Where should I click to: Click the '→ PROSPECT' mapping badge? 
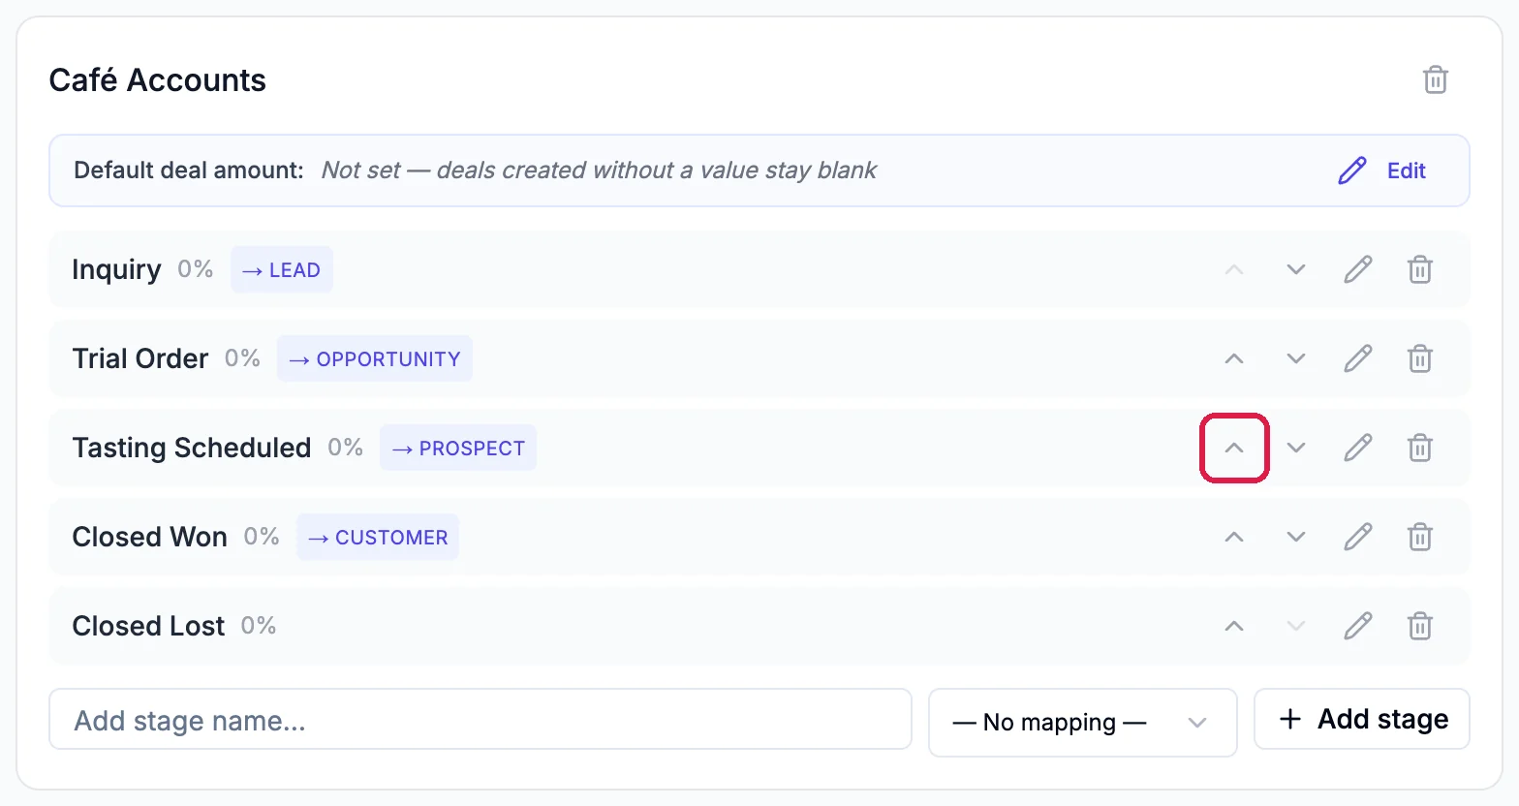pyautogui.click(x=458, y=448)
